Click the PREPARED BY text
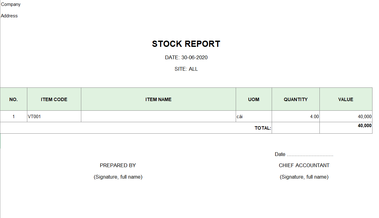Image resolution: width=379 pixels, height=218 pixels. click(x=118, y=165)
